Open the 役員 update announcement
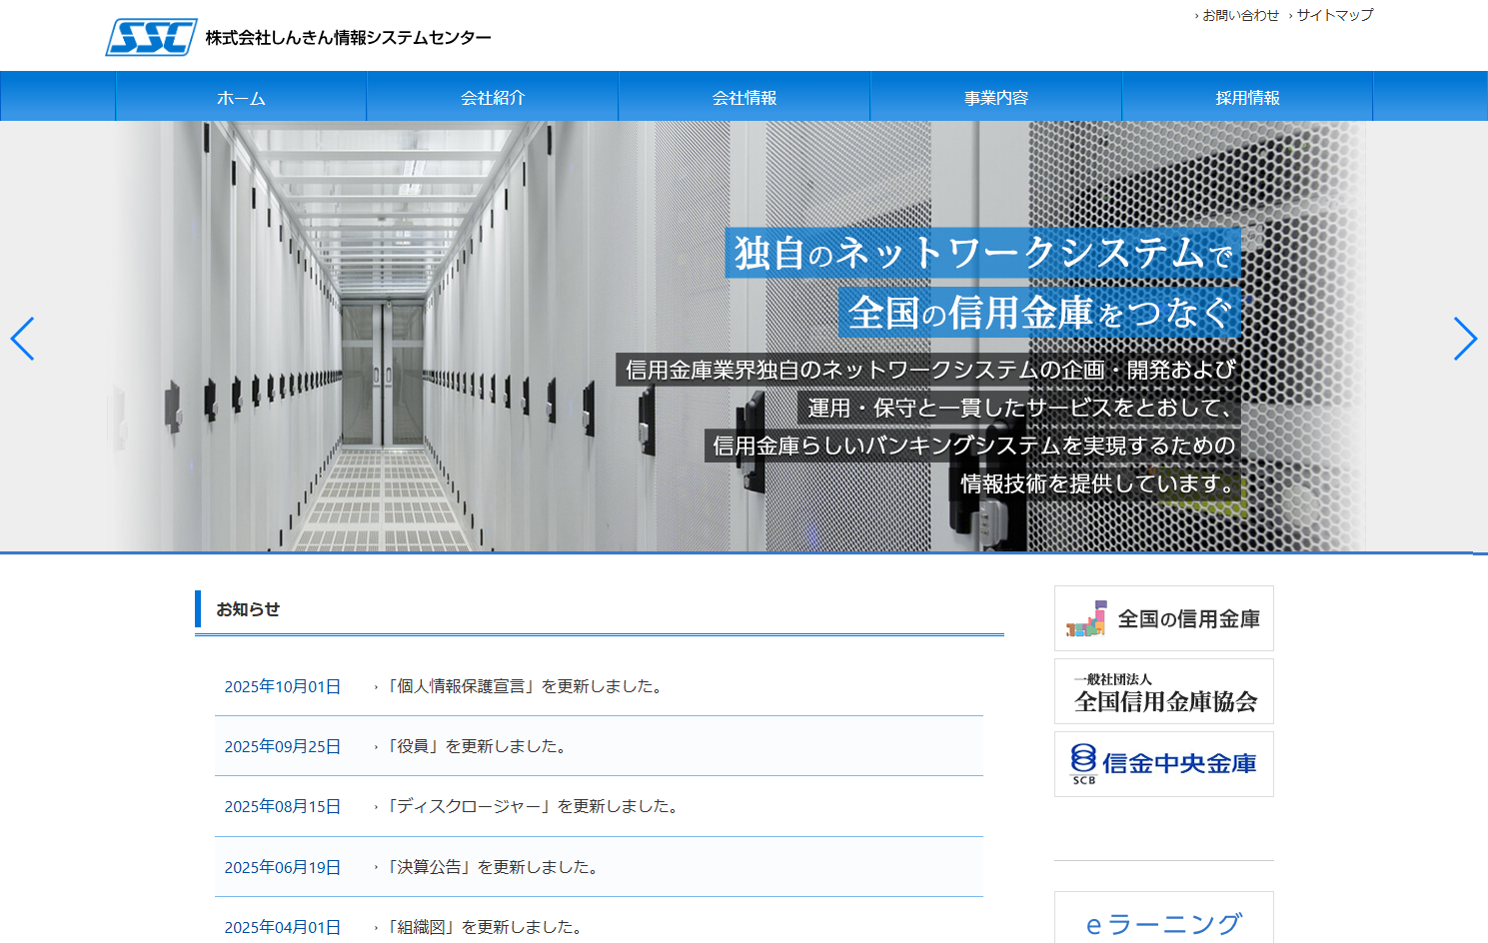Screen dimensions: 1488x943 tap(470, 746)
